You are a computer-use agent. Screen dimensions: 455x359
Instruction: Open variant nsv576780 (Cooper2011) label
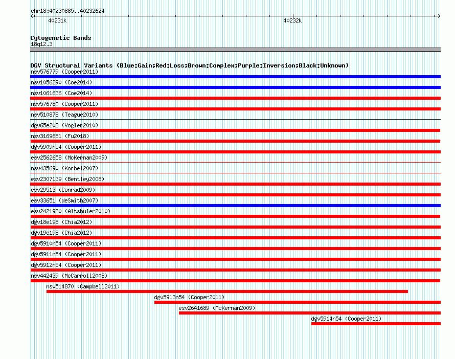pyautogui.click(x=64, y=104)
